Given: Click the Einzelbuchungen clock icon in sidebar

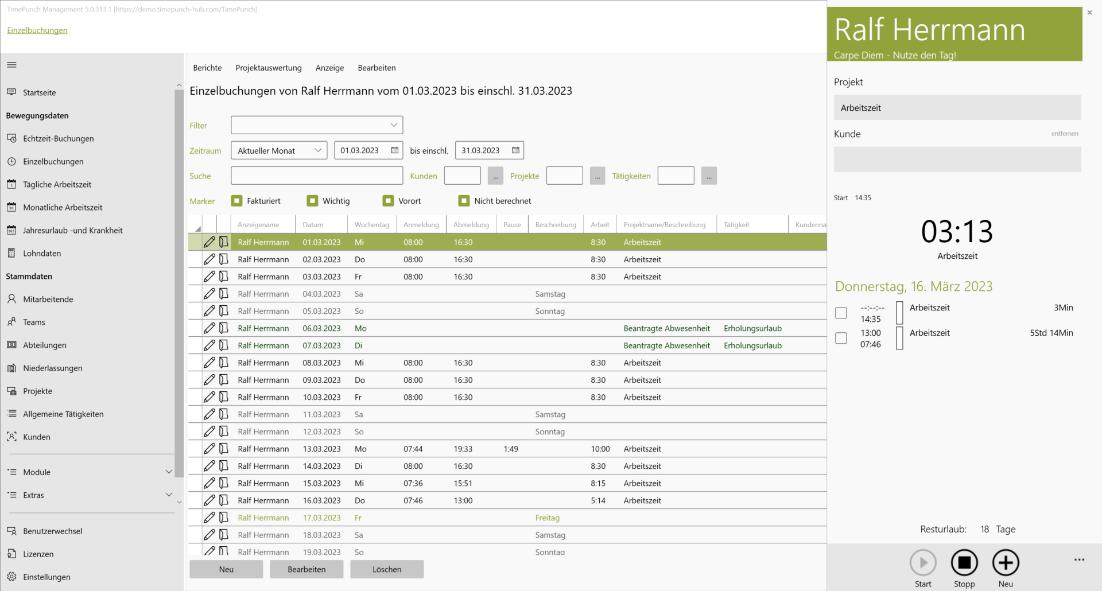Looking at the screenshot, I should tap(11, 161).
